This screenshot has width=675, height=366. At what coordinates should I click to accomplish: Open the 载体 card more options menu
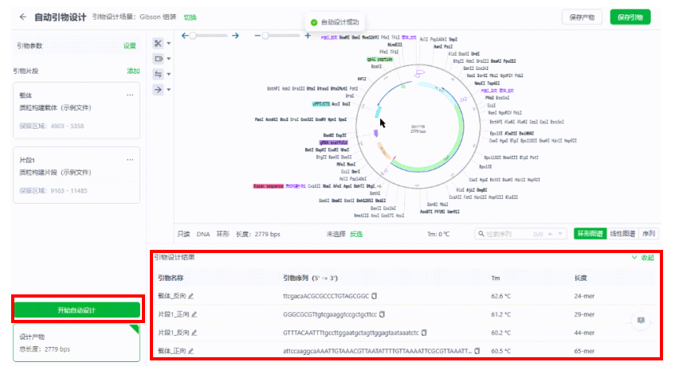tap(130, 95)
